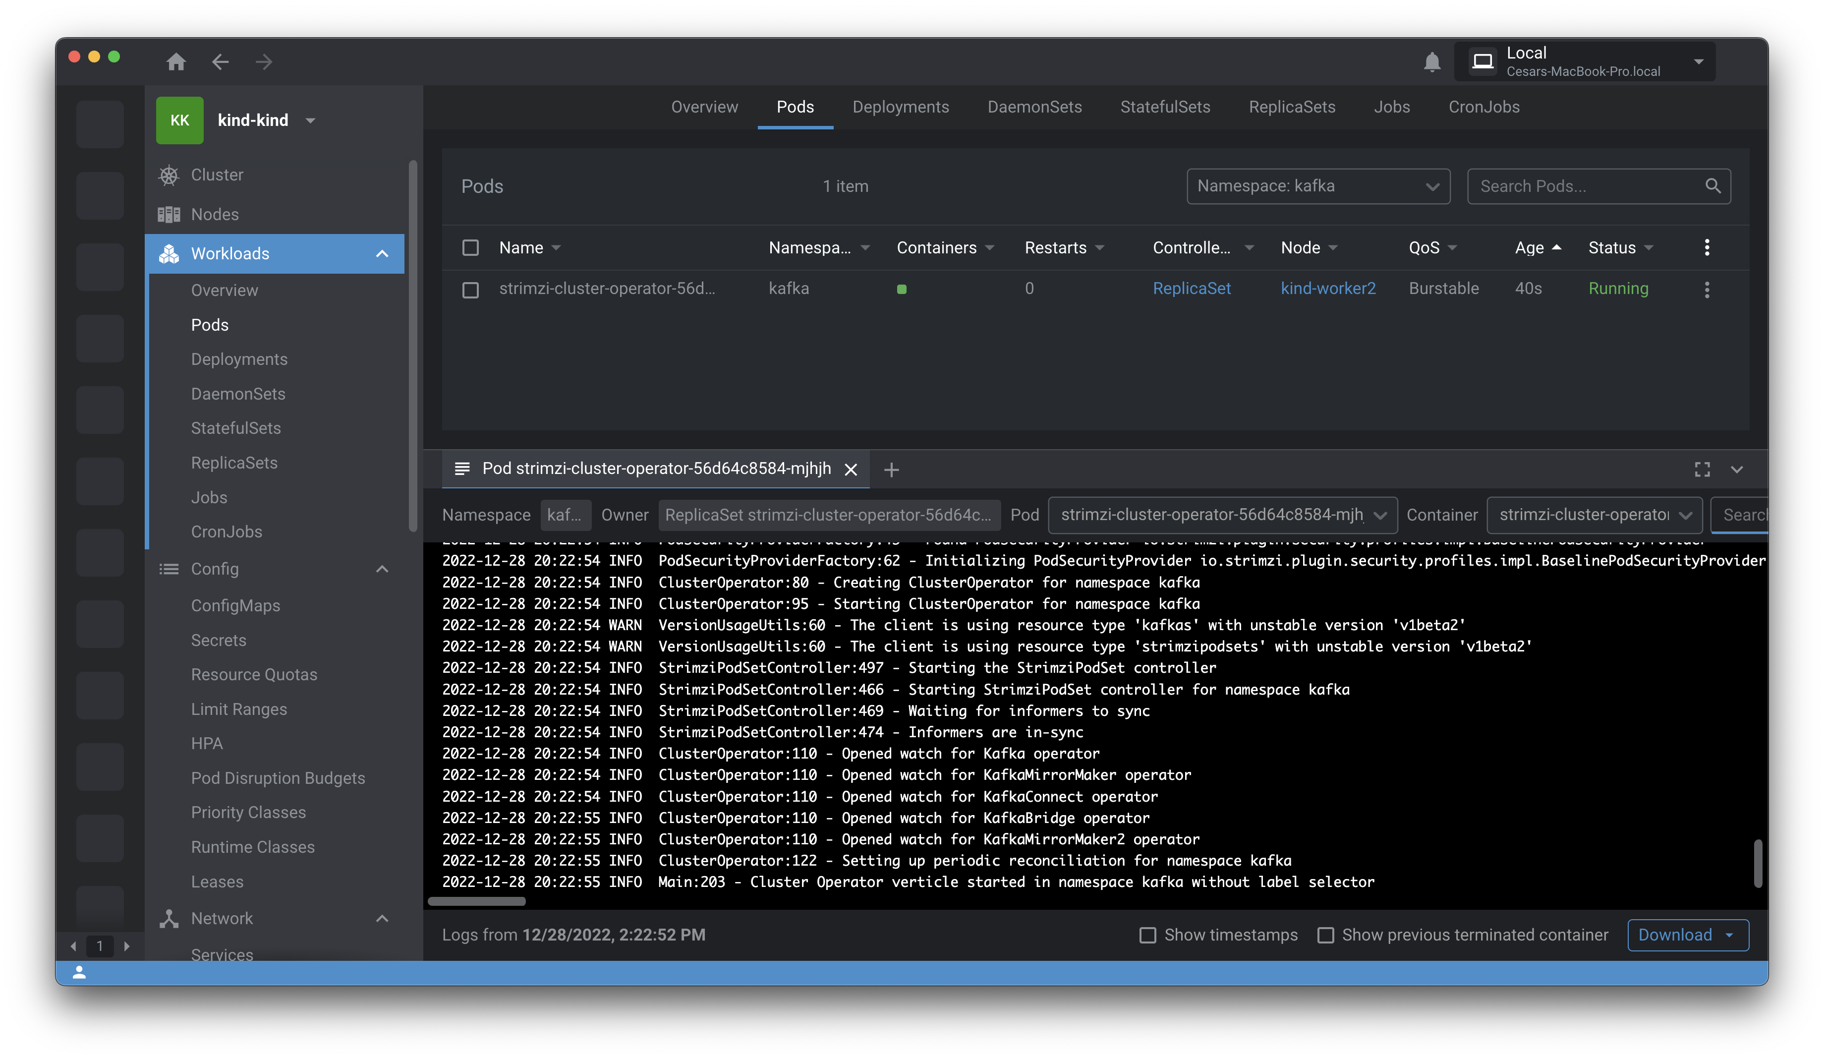The width and height of the screenshot is (1824, 1059).
Task: Switch to the Jobs tab
Action: click(1391, 107)
